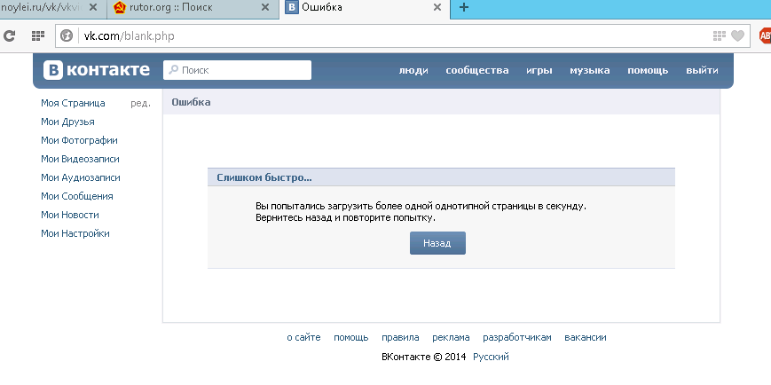Open реклама footer link
Screen dimensions: 771x385
tap(451, 338)
